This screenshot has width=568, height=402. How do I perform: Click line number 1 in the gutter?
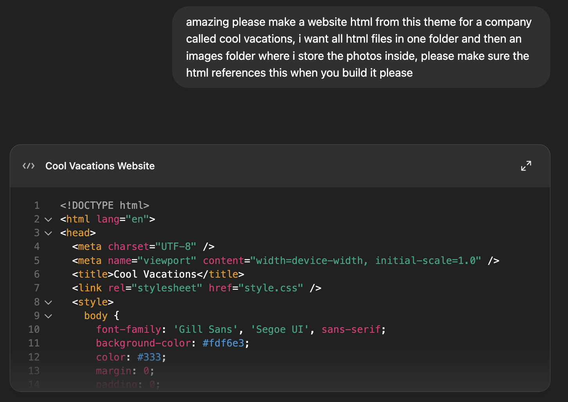(37, 205)
